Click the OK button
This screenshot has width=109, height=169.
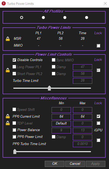point(54,164)
